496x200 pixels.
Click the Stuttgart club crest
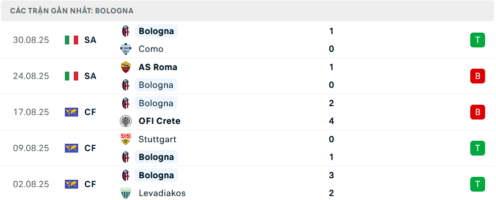[x=126, y=139]
